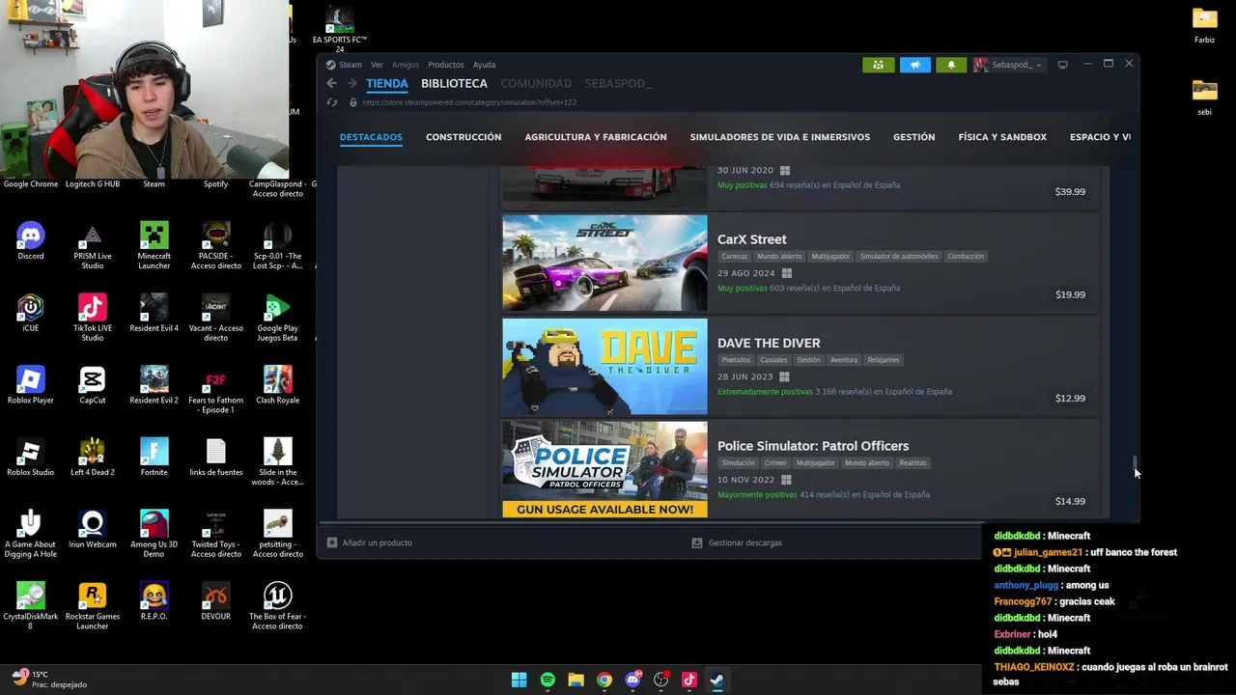
Task: Open the Ver menu
Action: (x=377, y=65)
